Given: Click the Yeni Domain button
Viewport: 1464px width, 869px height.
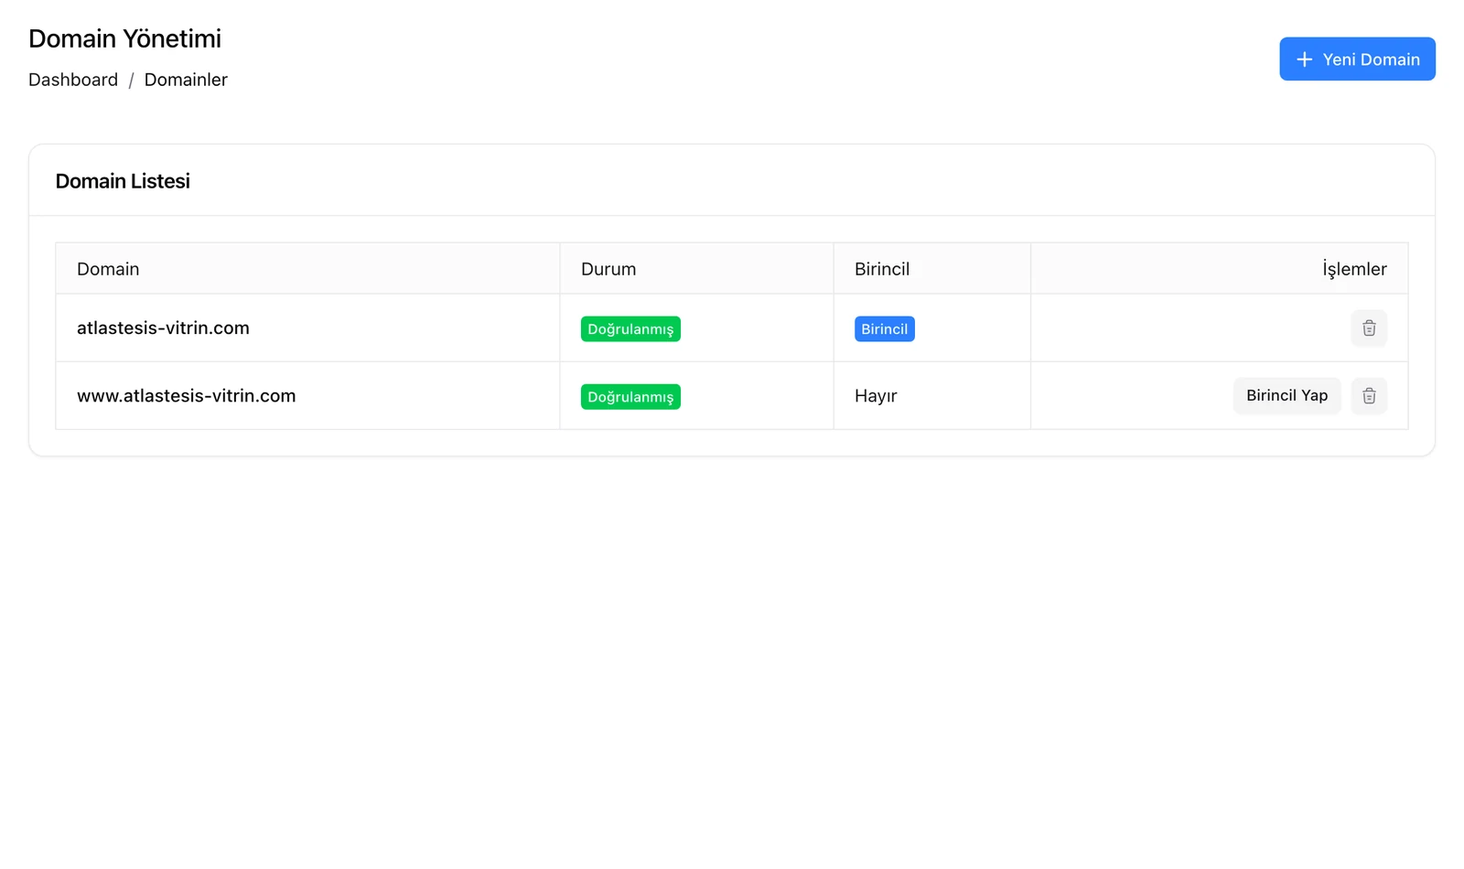Looking at the screenshot, I should tap(1357, 59).
